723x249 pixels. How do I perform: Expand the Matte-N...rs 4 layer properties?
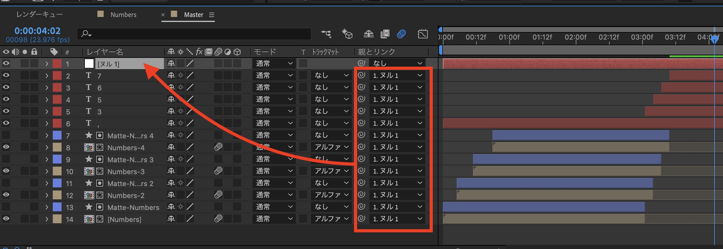(x=47, y=135)
